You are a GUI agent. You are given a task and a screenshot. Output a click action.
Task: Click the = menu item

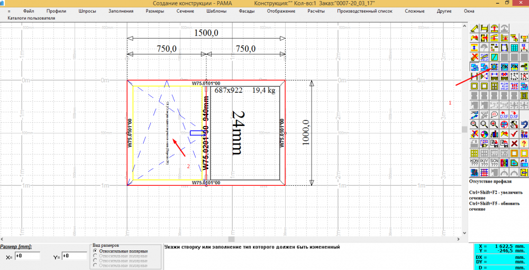click(9, 11)
